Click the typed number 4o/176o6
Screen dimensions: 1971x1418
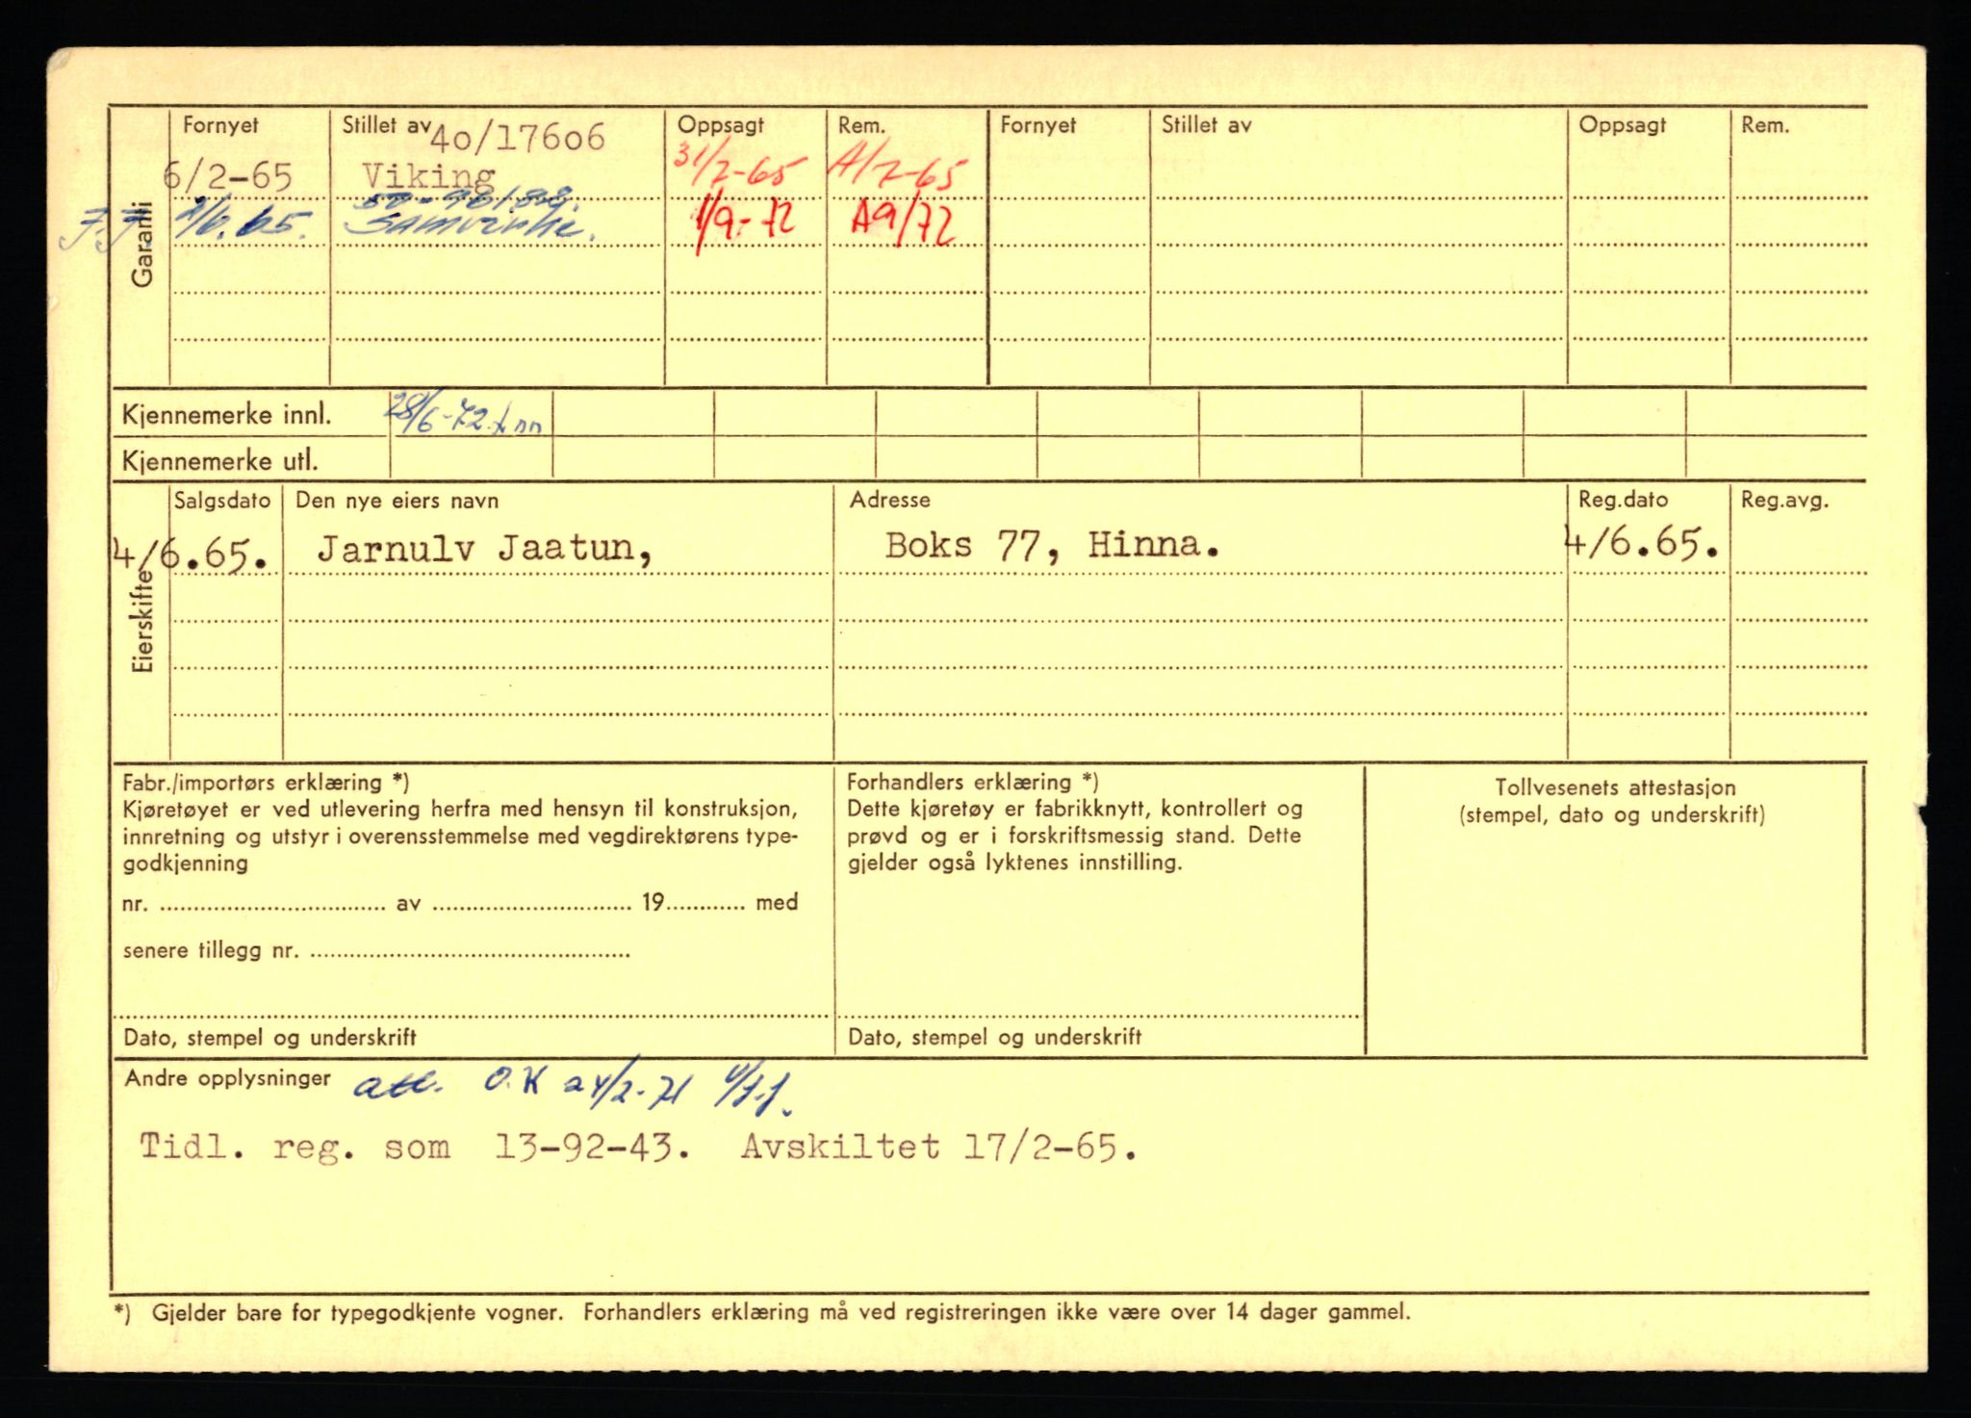(x=517, y=138)
